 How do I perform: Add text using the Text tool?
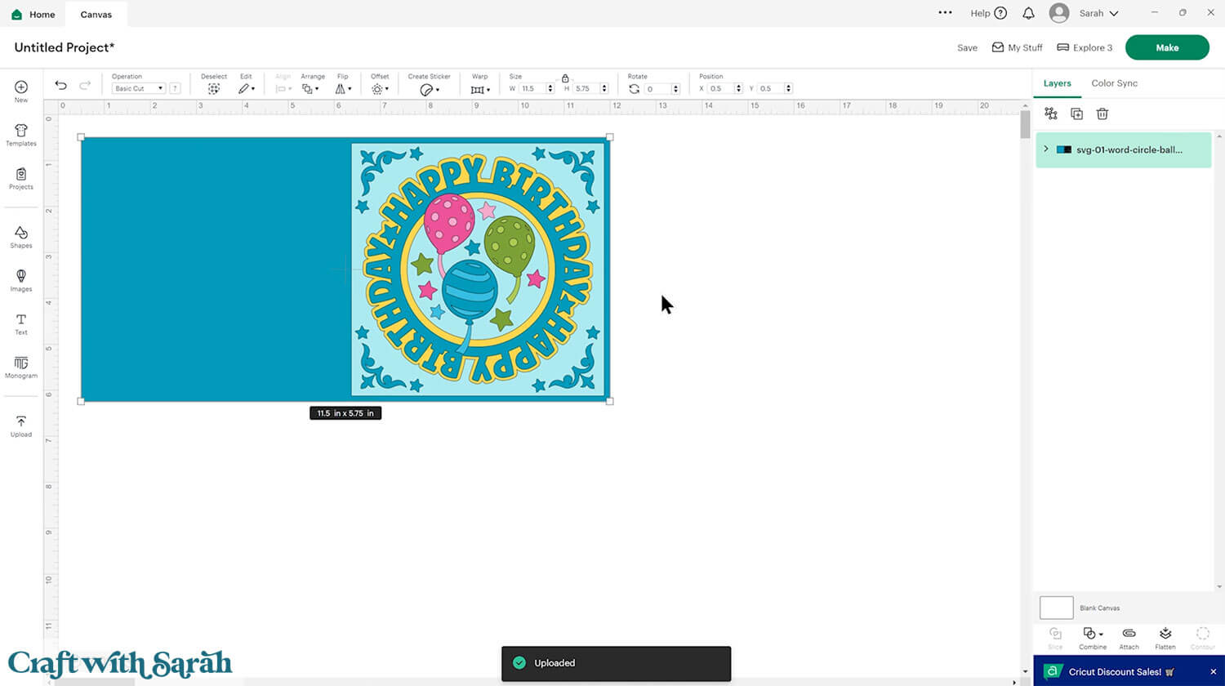(x=21, y=323)
